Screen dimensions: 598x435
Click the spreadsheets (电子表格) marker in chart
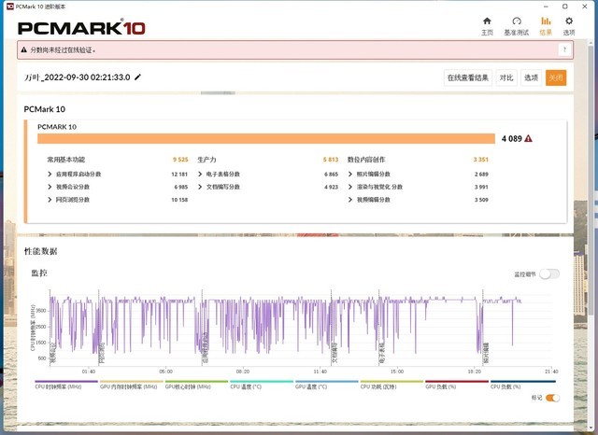pos(382,353)
